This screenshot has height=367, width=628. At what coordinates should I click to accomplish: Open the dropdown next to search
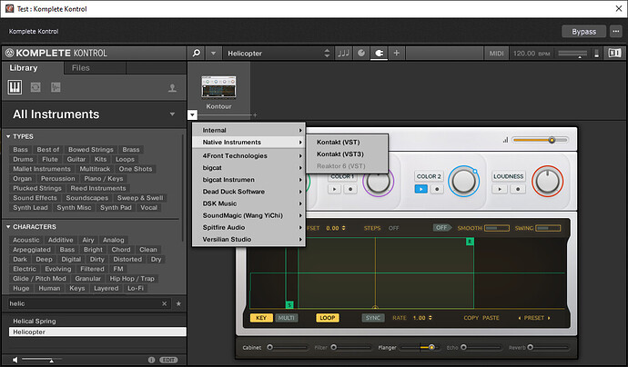coord(214,53)
